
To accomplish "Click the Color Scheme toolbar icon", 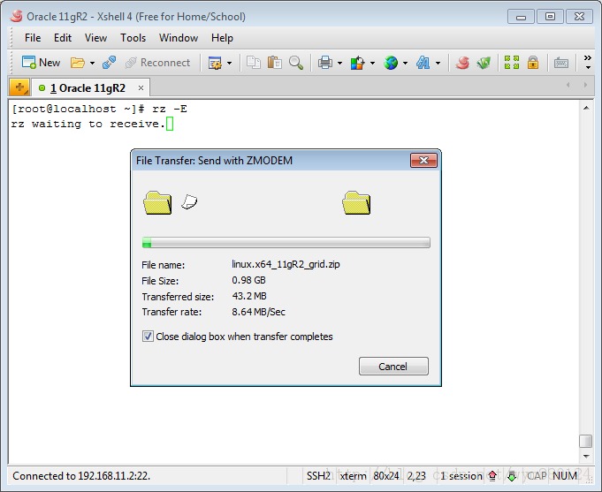I will pyautogui.click(x=357, y=63).
